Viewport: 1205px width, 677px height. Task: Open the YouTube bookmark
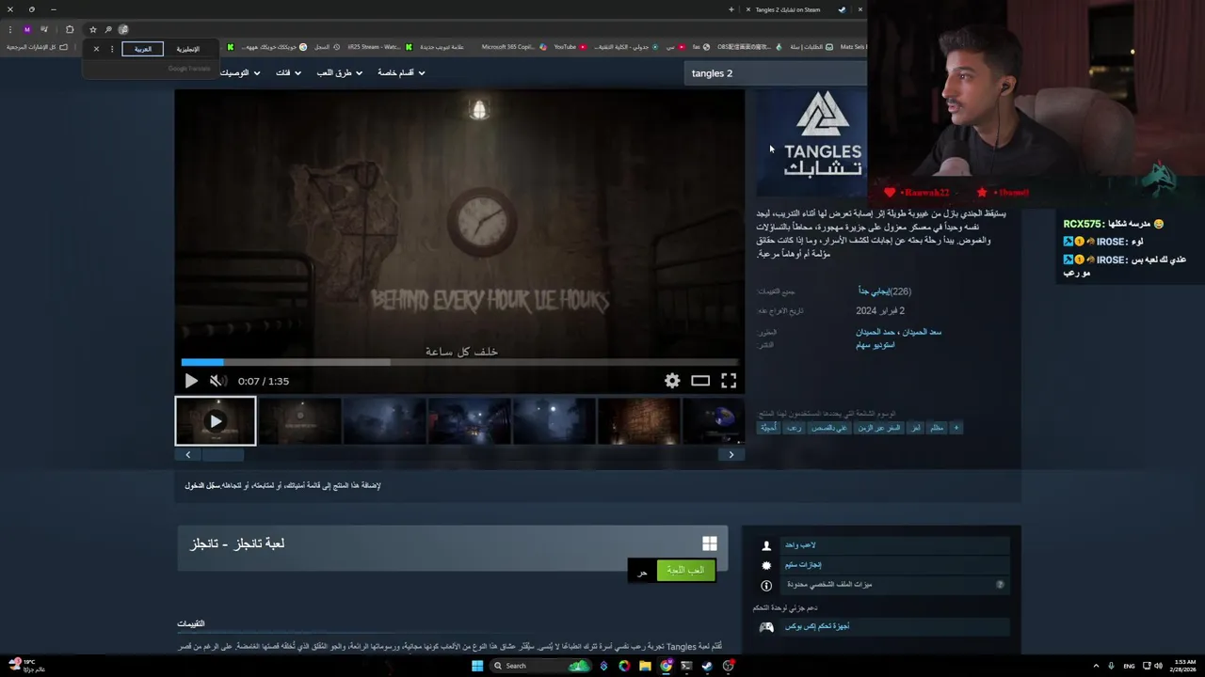tap(570, 47)
